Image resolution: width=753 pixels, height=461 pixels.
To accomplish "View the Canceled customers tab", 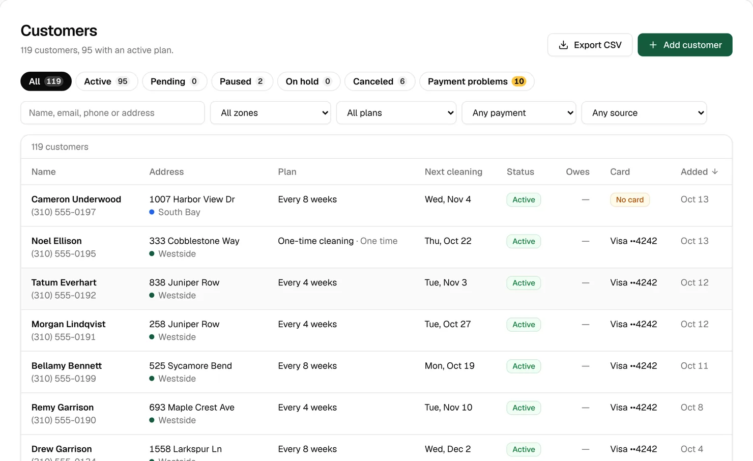I will click(380, 81).
